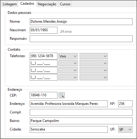
Task: Click the CEP search magnifier icon
Action: (62, 95)
